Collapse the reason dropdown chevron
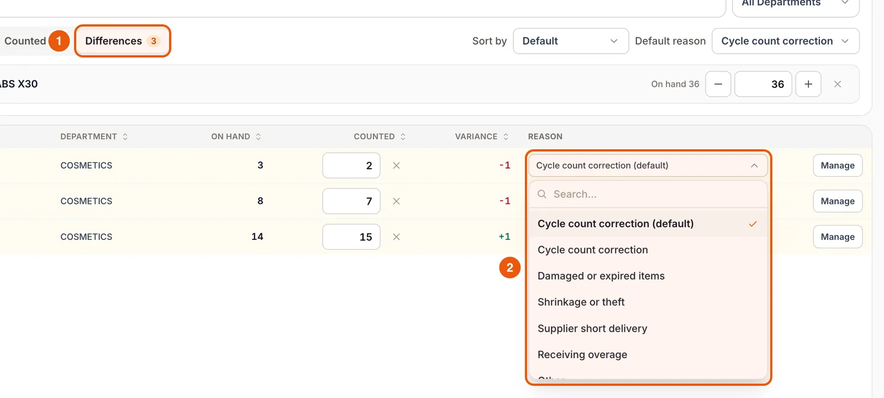The image size is (884, 398). click(x=754, y=165)
